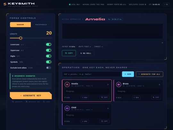Turn off the Digits toggle

point(49,56)
